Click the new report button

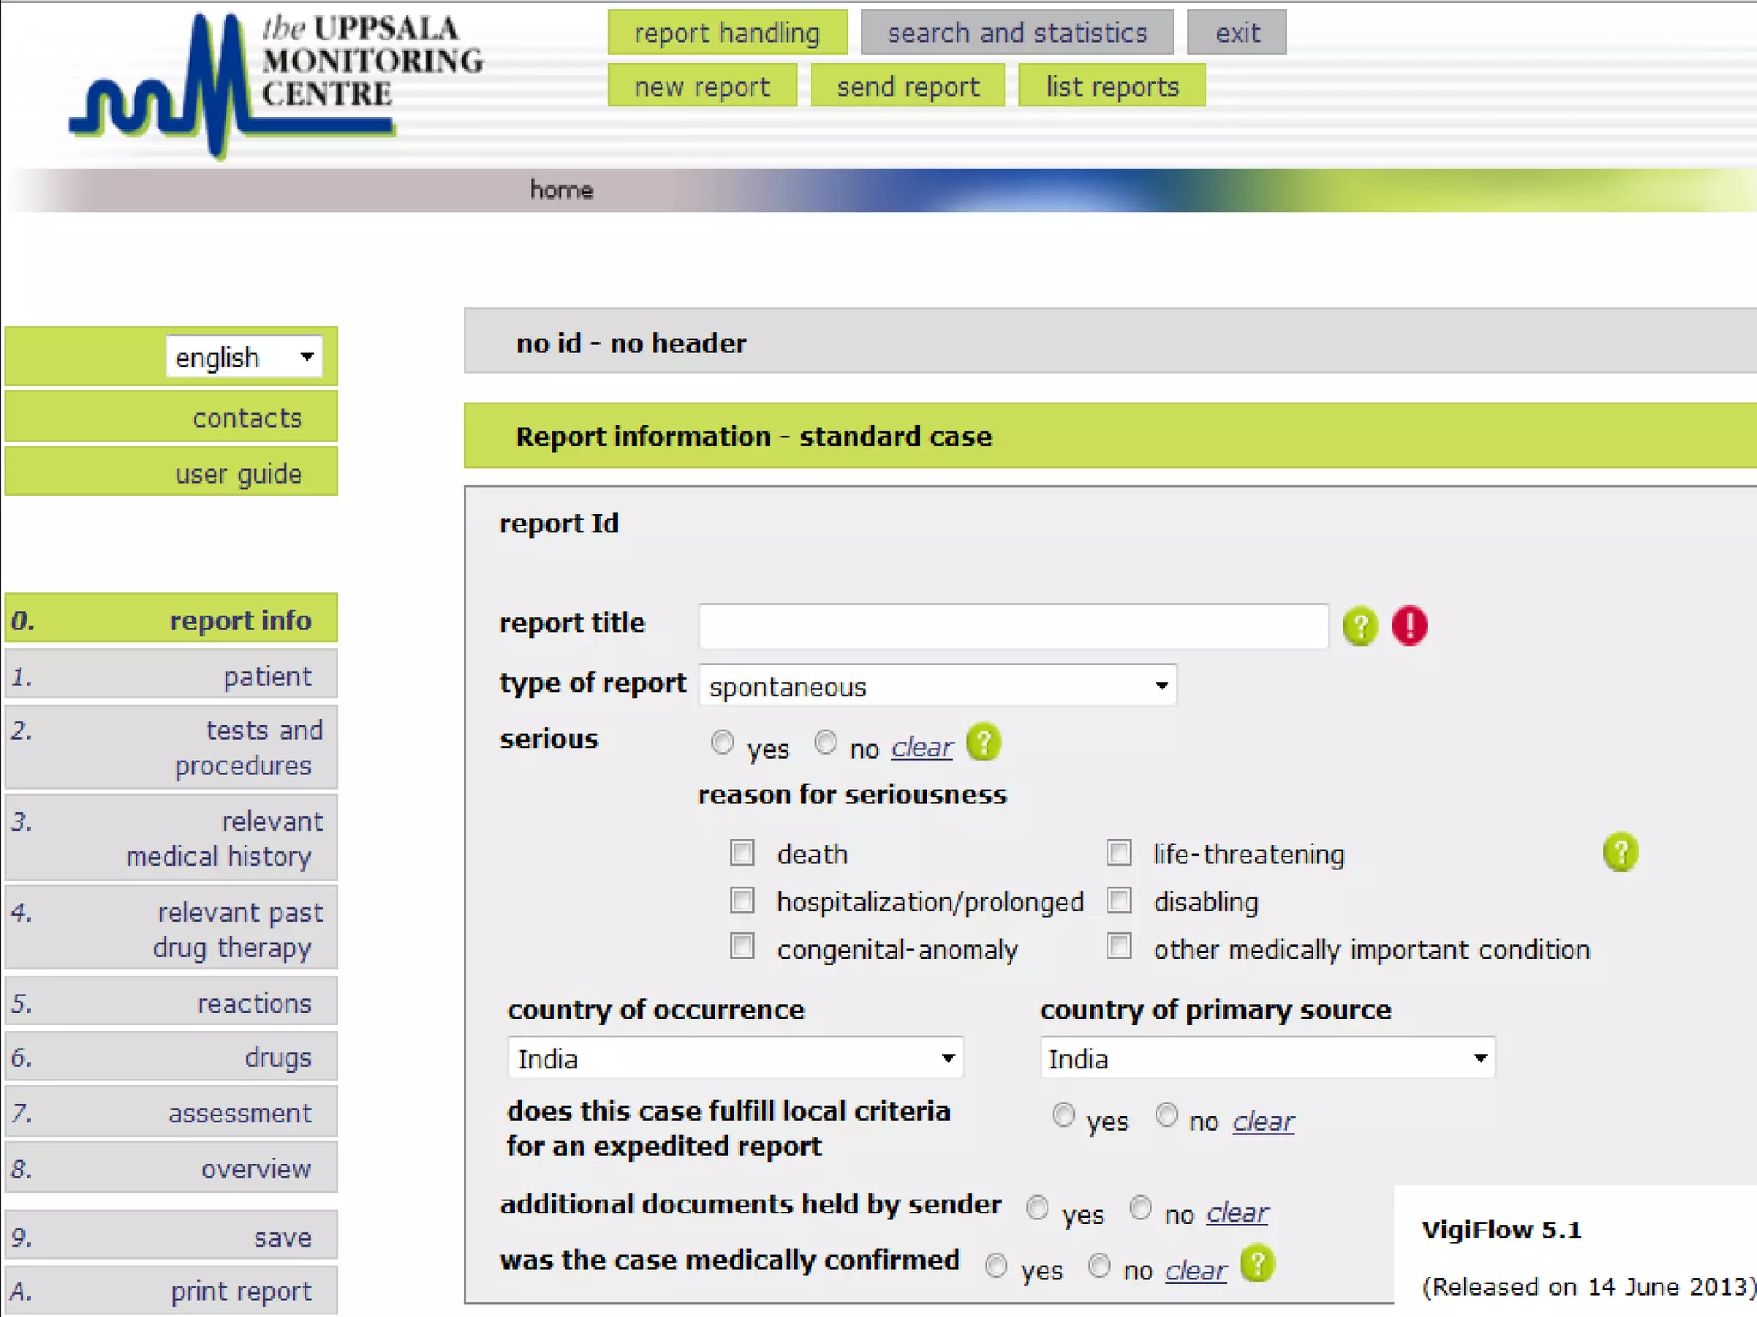point(702,86)
